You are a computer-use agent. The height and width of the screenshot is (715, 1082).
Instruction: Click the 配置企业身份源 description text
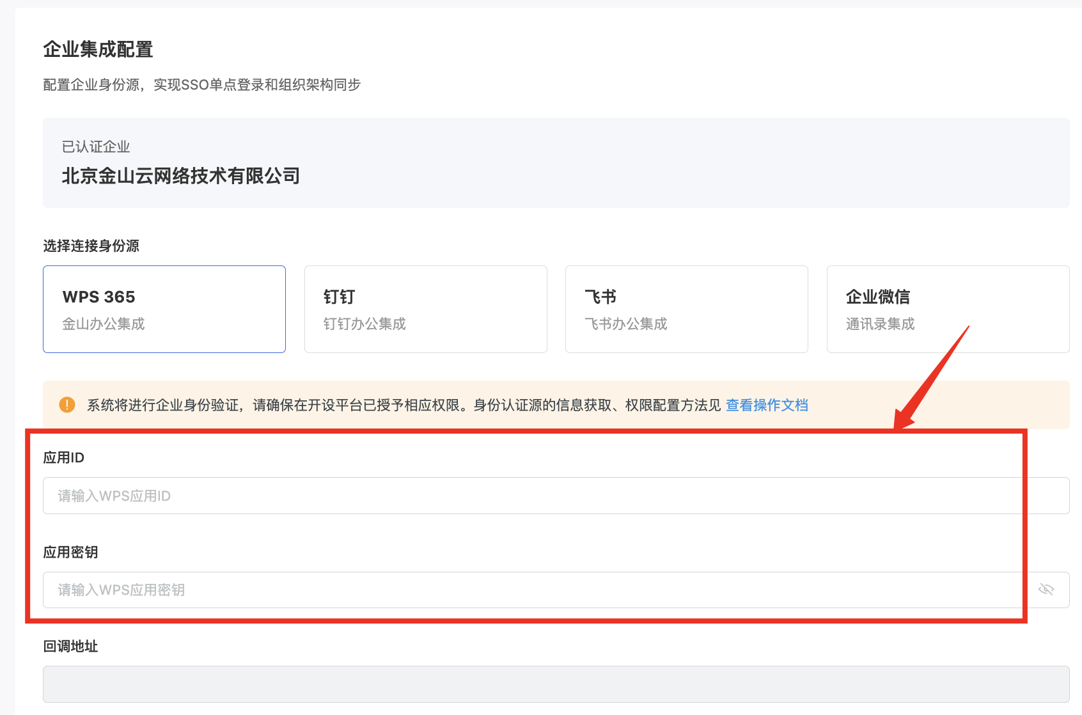(202, 85)
